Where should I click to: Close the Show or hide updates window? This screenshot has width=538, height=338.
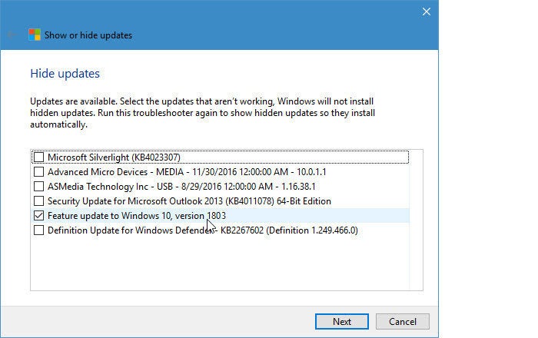[x=426, y=12]
